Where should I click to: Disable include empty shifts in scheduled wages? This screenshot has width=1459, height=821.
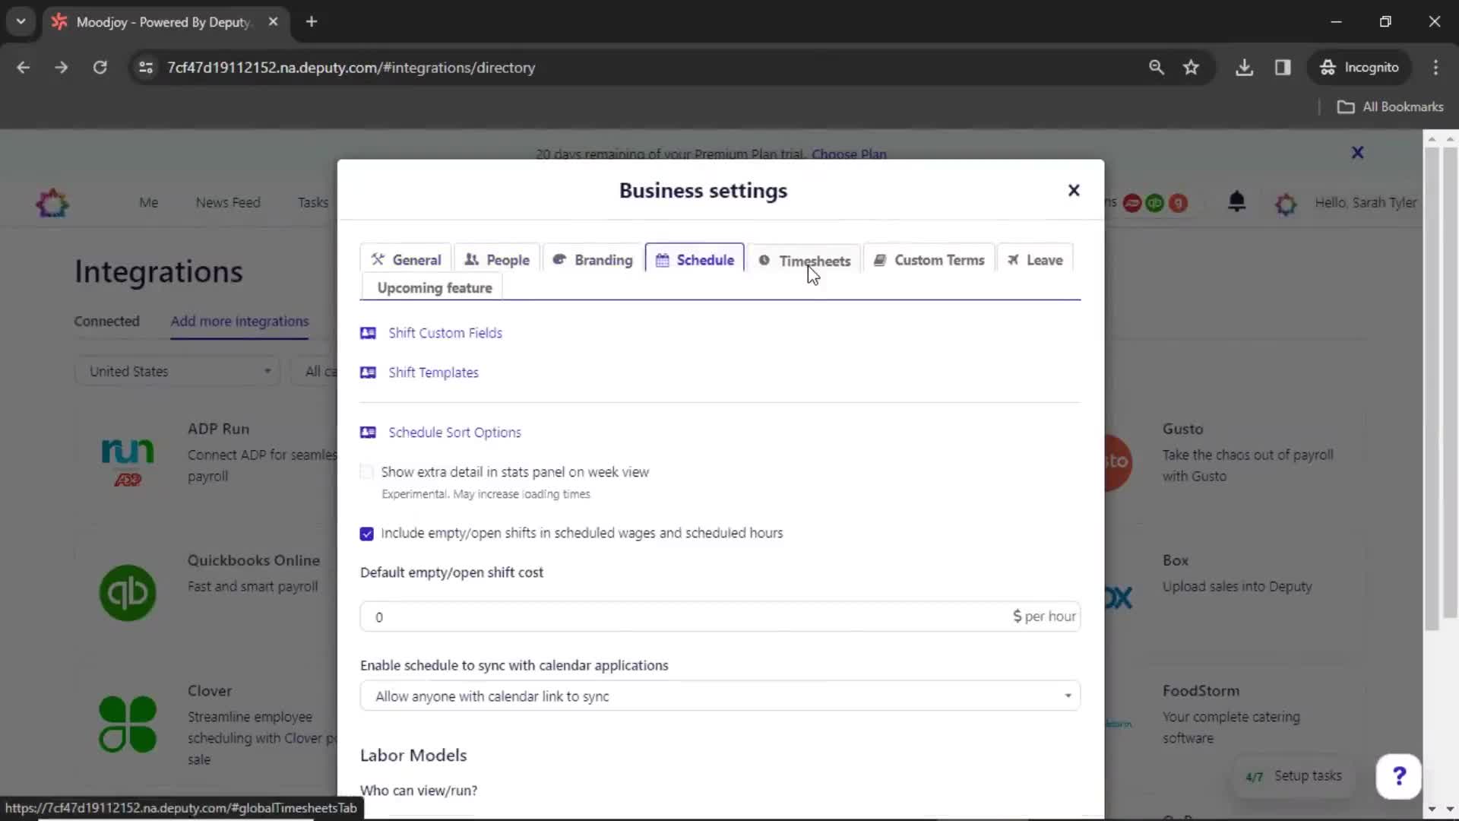tap(367, 534)
